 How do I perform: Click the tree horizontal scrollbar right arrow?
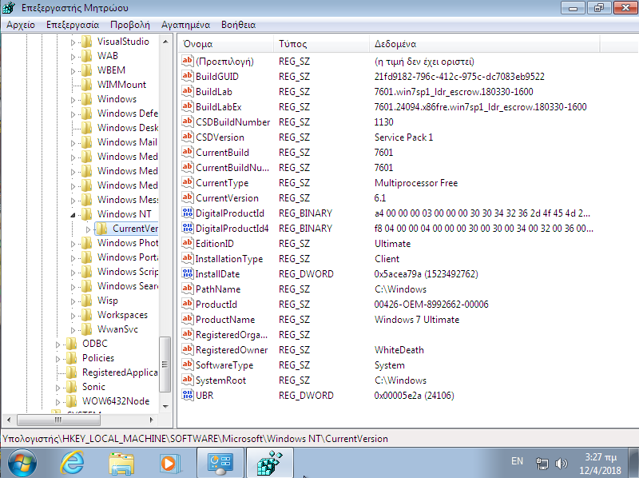(x=152, y=420)
